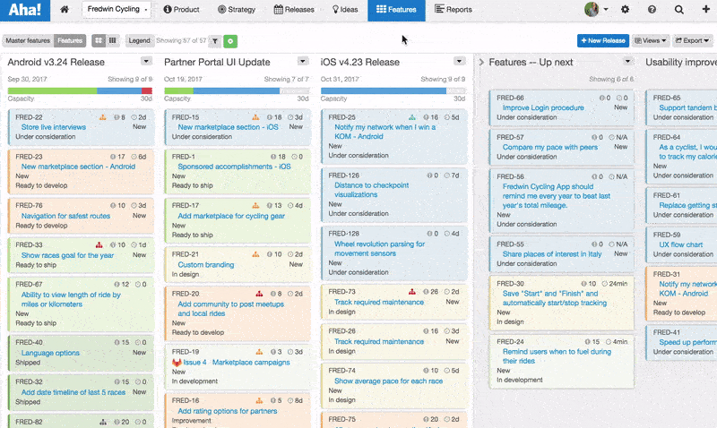Open the Views dropdown
The image size is (717, 428).
click(x=651, y=40)
